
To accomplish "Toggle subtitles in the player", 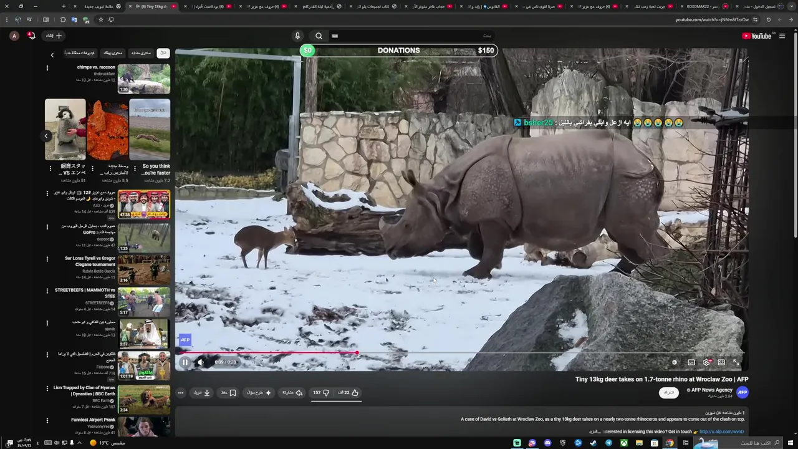I will (691, 362).
